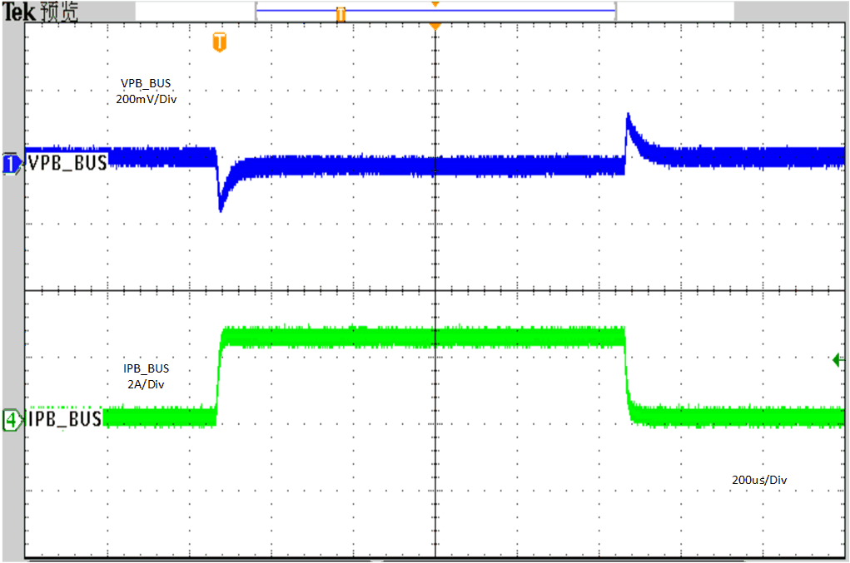This screenshot has width=850, height=563.
Task: Select the orange T trigger marker on graticule
Action: click(219, 42)
